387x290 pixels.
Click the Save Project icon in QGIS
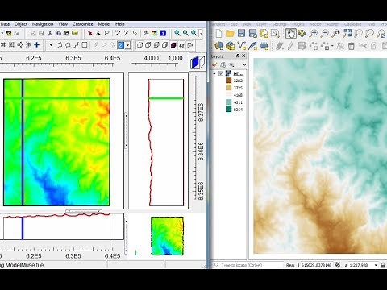[x=241, y=34]
